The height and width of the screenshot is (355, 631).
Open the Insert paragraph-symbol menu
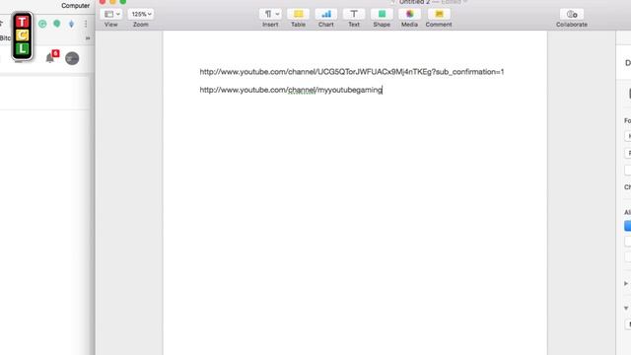[x=270, y=14]
